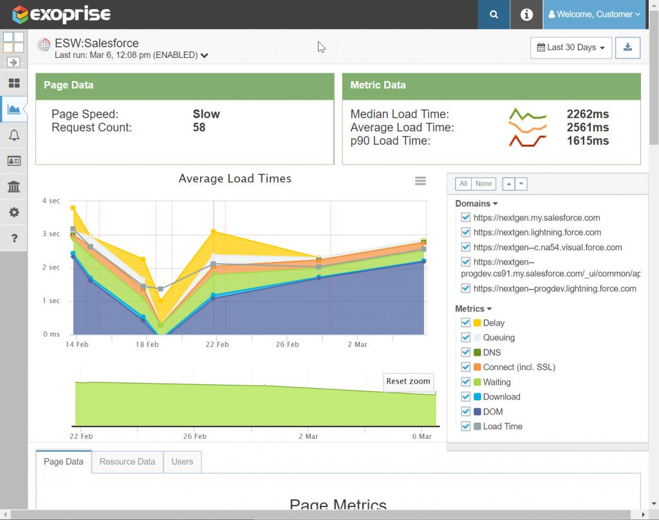Click the up arrow filter button
This screenshot has width=659, height=520.
tap(508, 183)
